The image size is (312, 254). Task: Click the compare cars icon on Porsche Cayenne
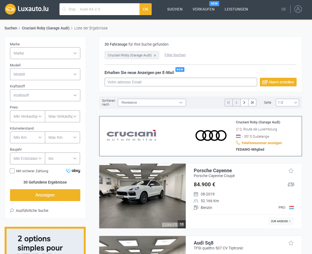[x=291, y=184]
